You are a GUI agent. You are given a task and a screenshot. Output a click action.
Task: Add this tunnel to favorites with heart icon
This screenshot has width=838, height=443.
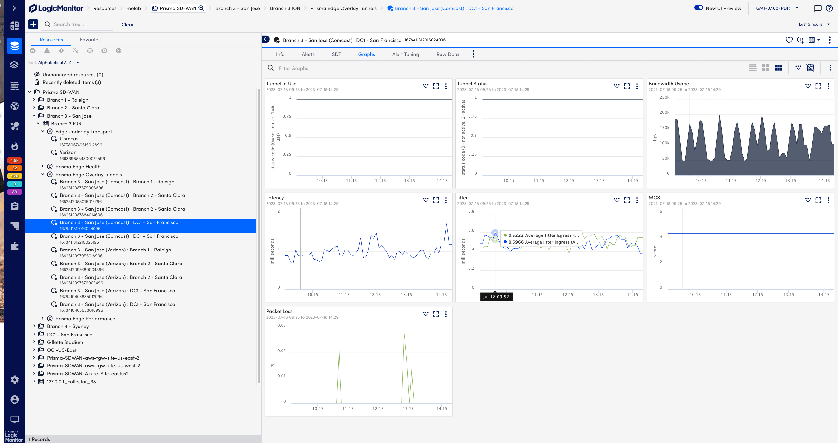[x=789, y=40]
